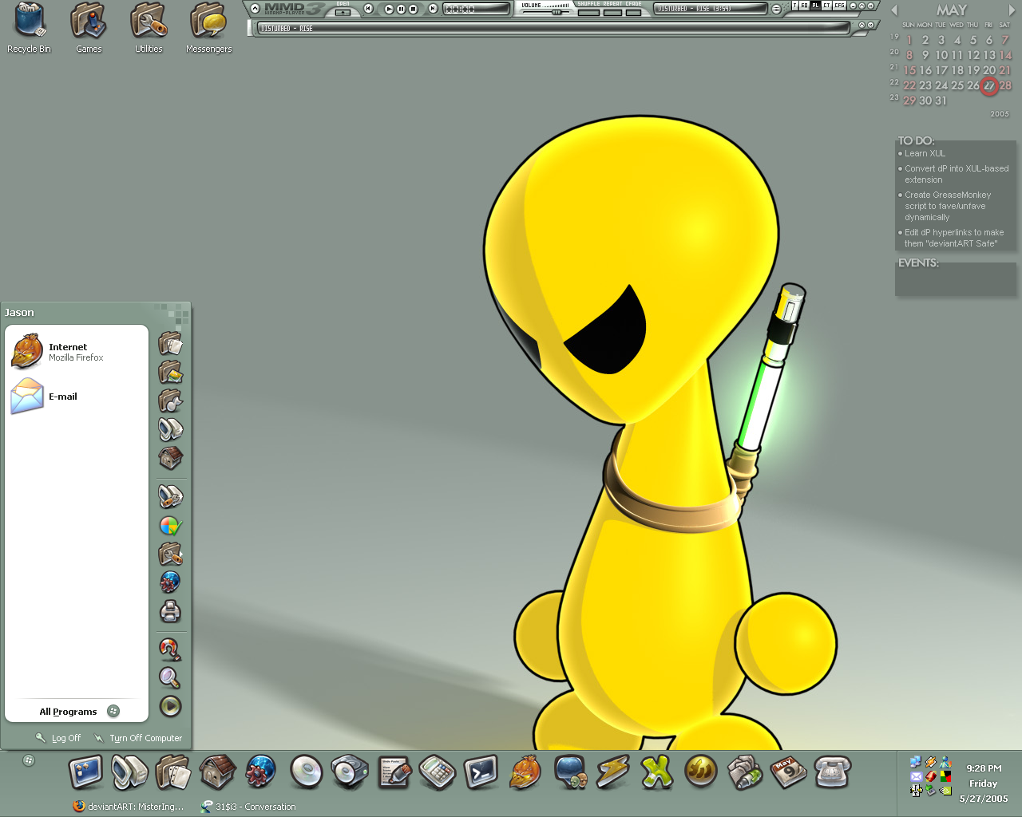Launch the calendar May 9 dock icon

(788, 772)
